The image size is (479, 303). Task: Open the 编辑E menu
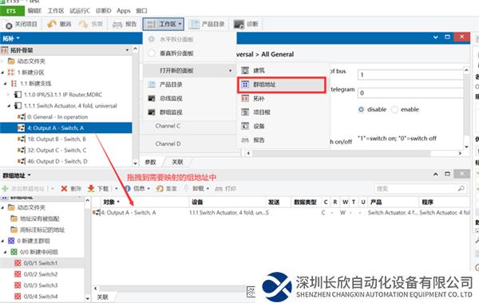[34, 11]
